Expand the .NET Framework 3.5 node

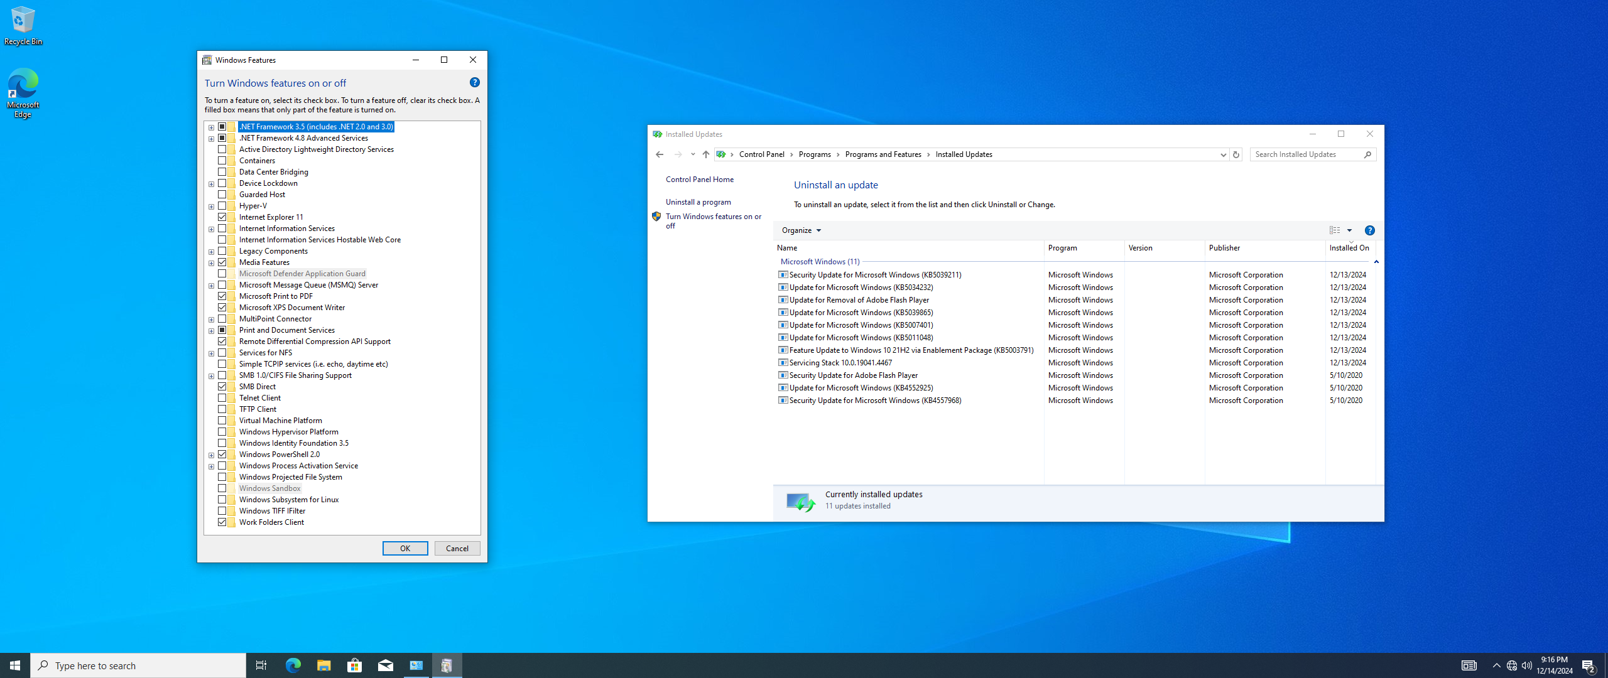212,127
